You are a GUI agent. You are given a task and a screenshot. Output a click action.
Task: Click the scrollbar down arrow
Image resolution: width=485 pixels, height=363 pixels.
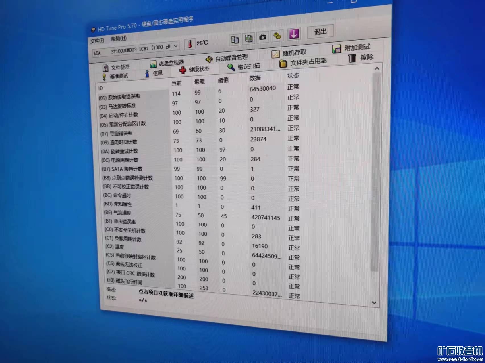374,303
